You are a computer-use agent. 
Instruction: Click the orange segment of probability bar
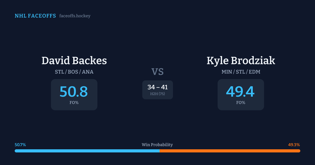[230, 151]
